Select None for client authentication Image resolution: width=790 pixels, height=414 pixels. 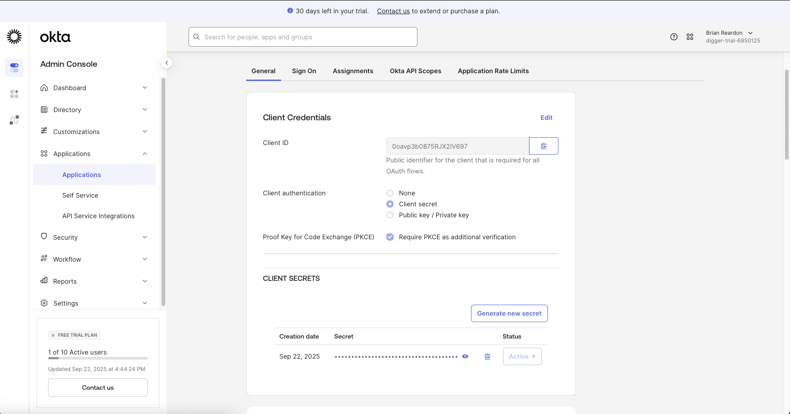(x=390, y=193)
